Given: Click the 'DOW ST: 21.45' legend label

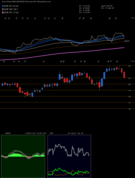Looking at the screenshot, I should 11,6.
